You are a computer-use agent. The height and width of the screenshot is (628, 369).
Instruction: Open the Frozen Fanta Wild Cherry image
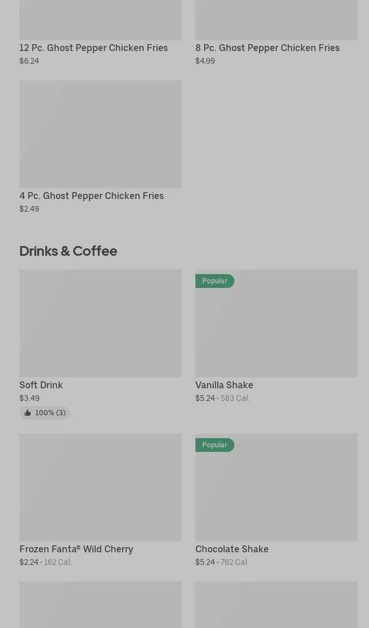100,487
